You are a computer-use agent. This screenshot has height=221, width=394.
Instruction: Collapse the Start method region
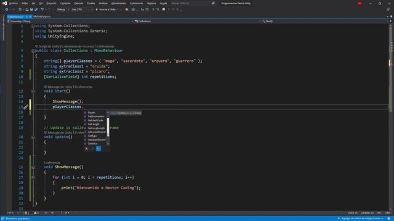click(33, 91)
